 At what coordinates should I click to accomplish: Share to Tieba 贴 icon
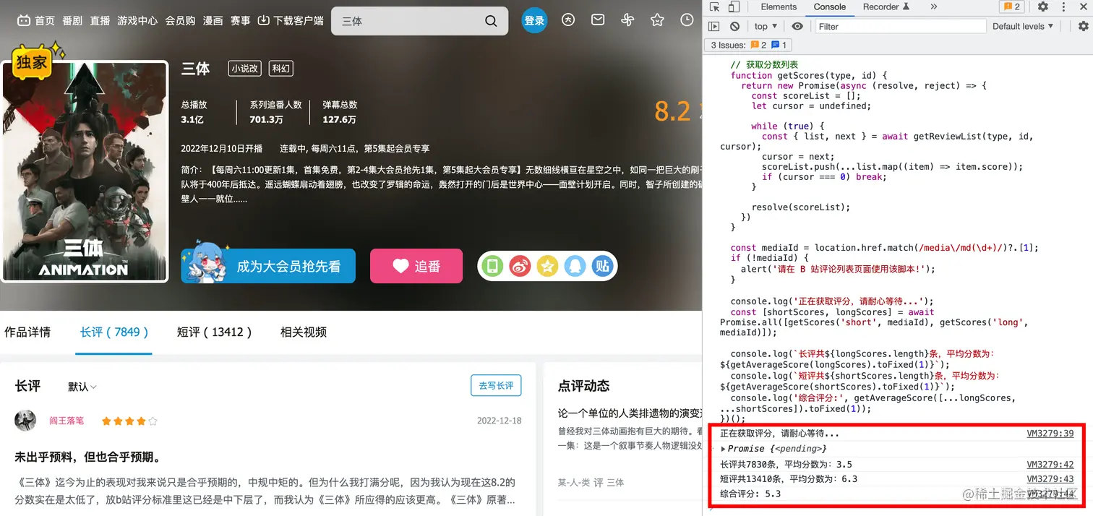tap(601, 266)
